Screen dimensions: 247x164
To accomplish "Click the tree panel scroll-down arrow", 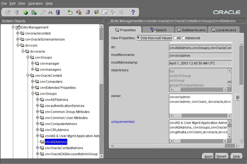I will pyautogui.click(x=102, y=156).
